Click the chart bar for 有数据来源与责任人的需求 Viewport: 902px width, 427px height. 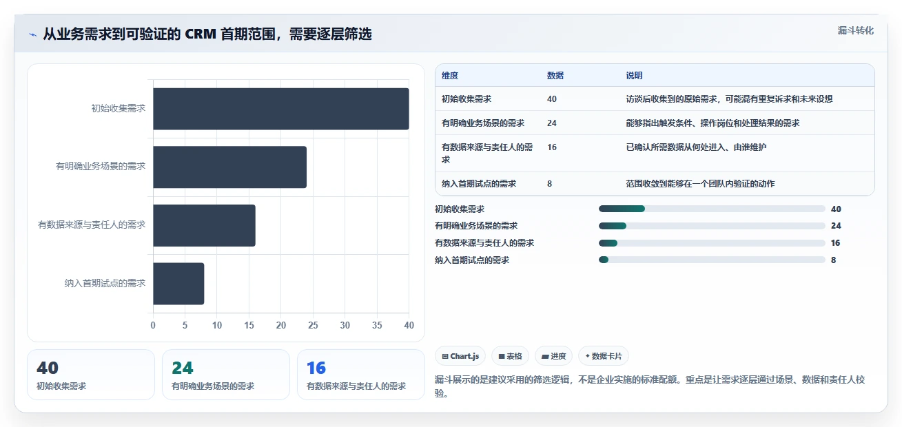204,225
